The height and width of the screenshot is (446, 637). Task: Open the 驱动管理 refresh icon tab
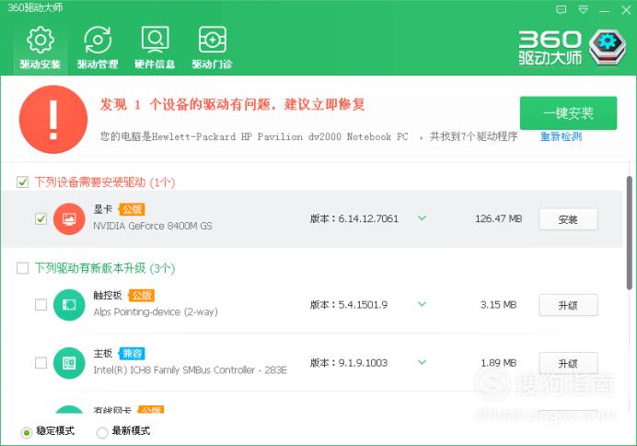click(98, 48)
